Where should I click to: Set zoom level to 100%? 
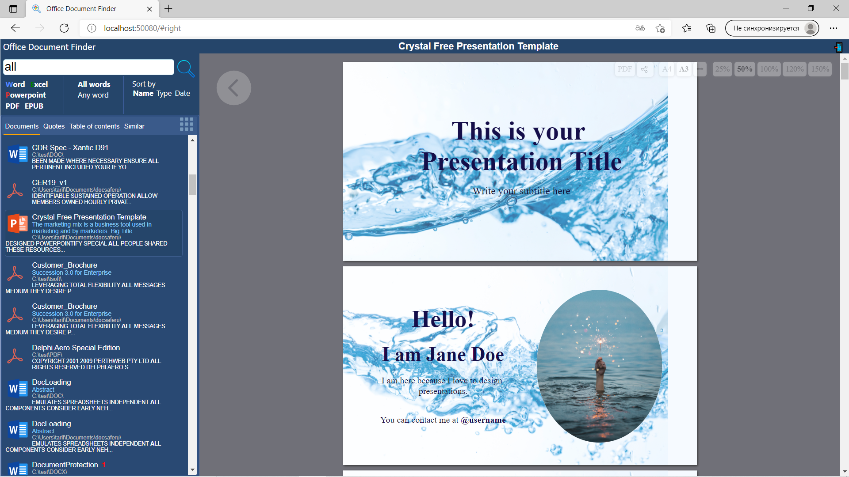point(769,69)
